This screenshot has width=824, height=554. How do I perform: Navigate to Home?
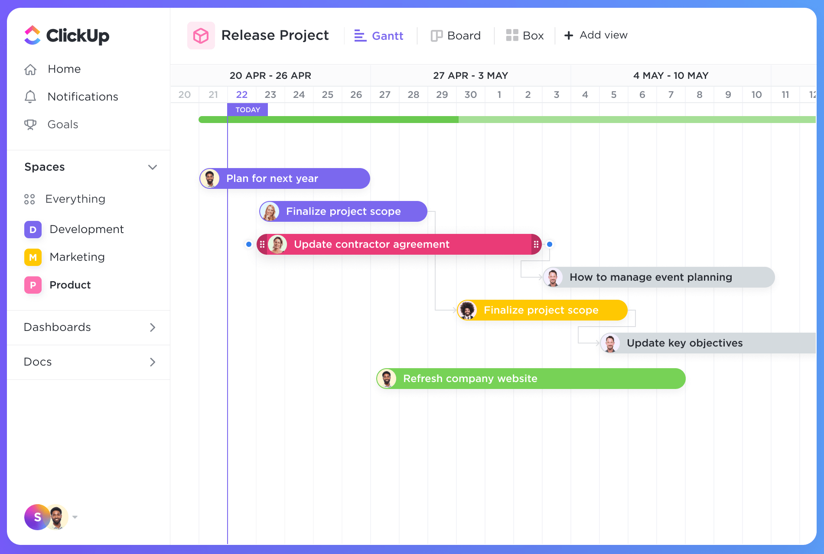(64, 69)
